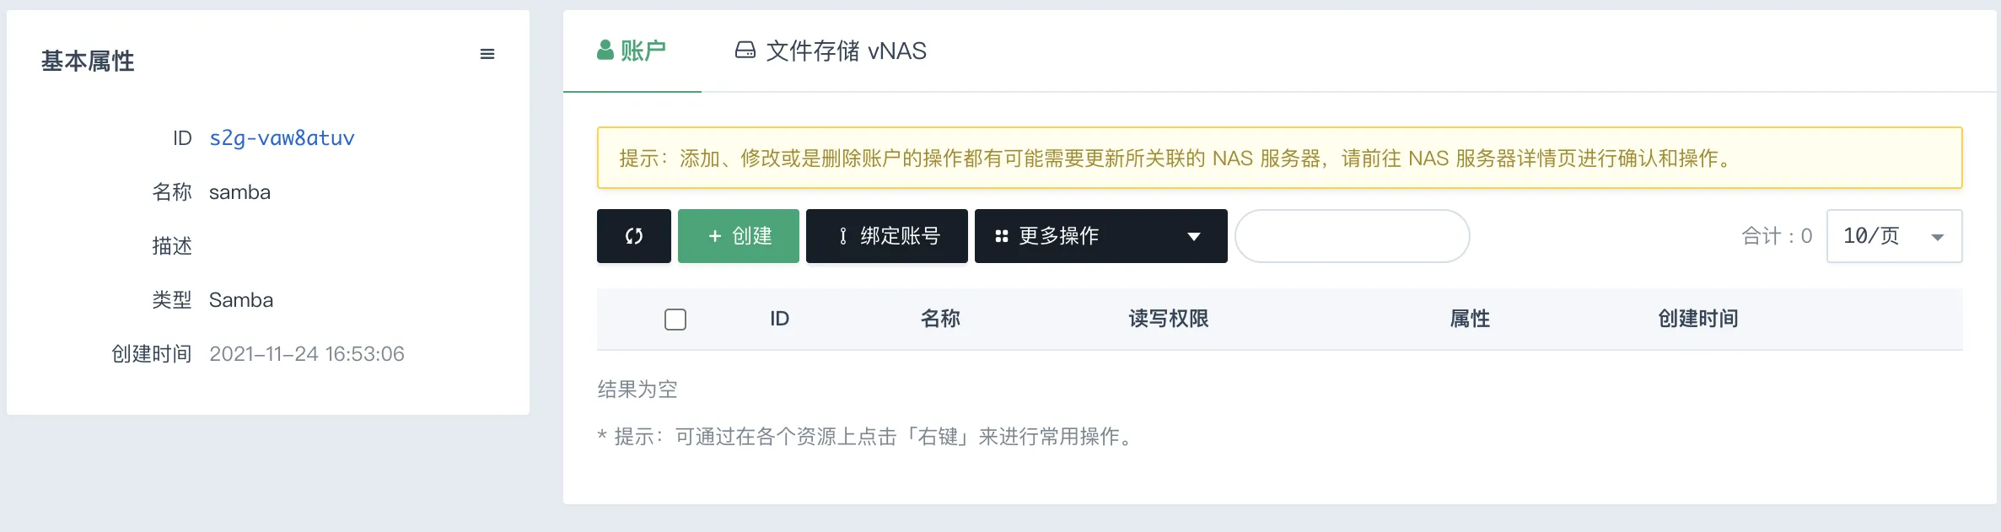Click the key icon on 绑定账号
This screenshot has width=2001, height=532.
click(x=843, y=236)
